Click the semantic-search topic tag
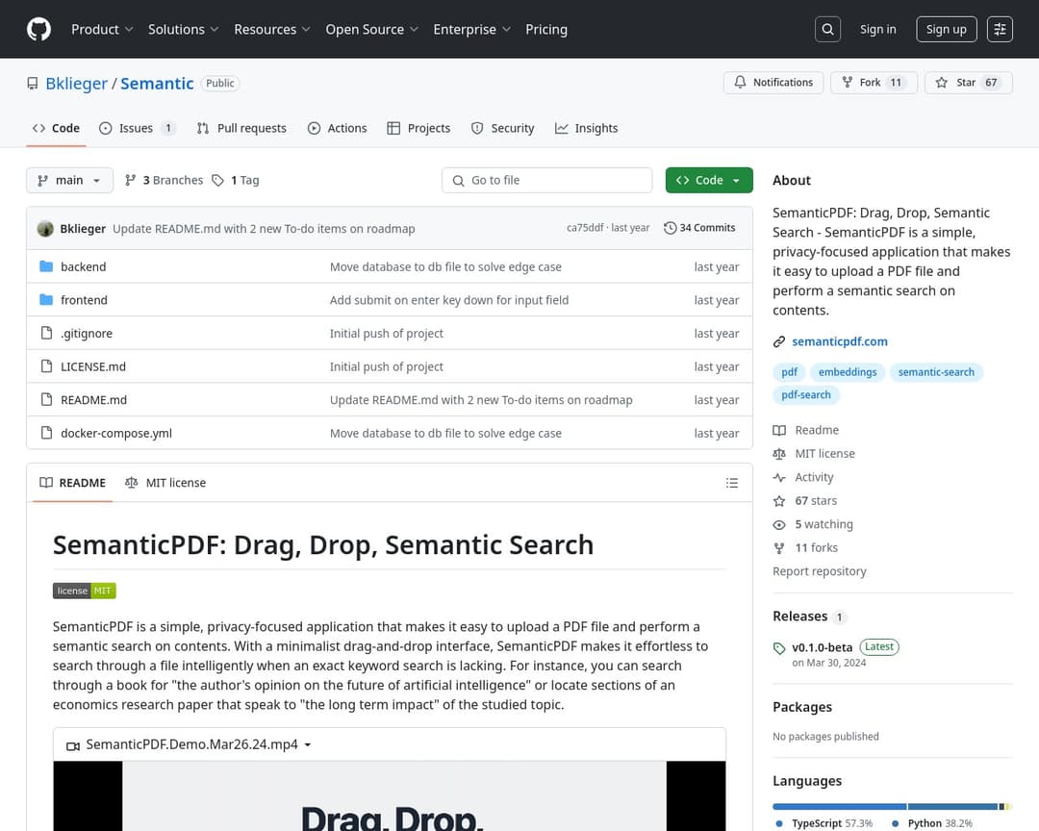The image size is (1039, 831). [x=936, y=372]
